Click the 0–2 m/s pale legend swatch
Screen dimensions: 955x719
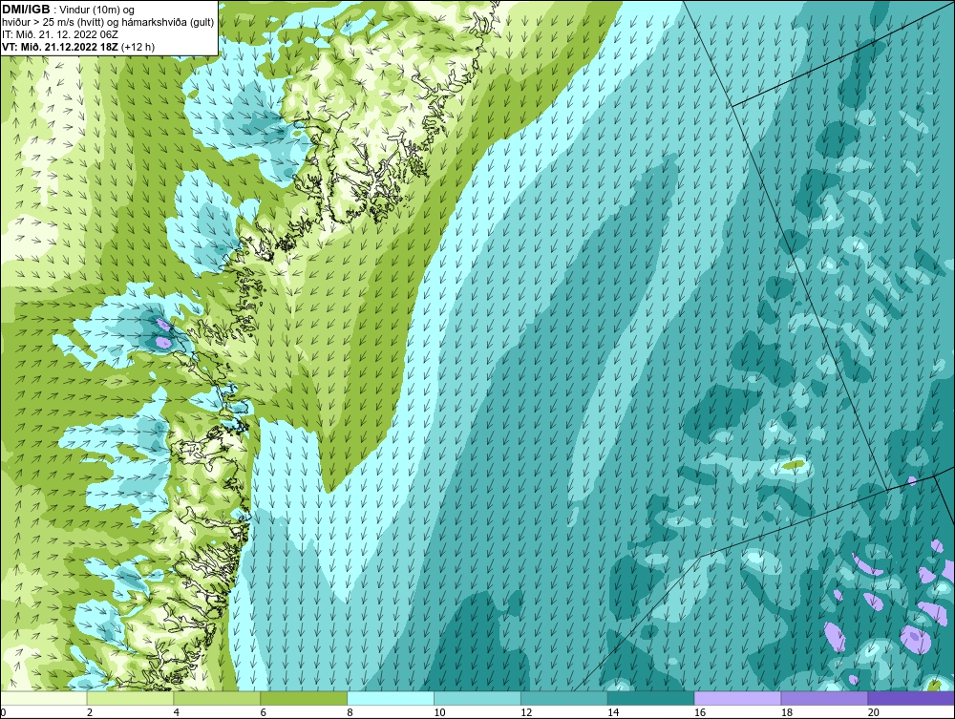44,698
